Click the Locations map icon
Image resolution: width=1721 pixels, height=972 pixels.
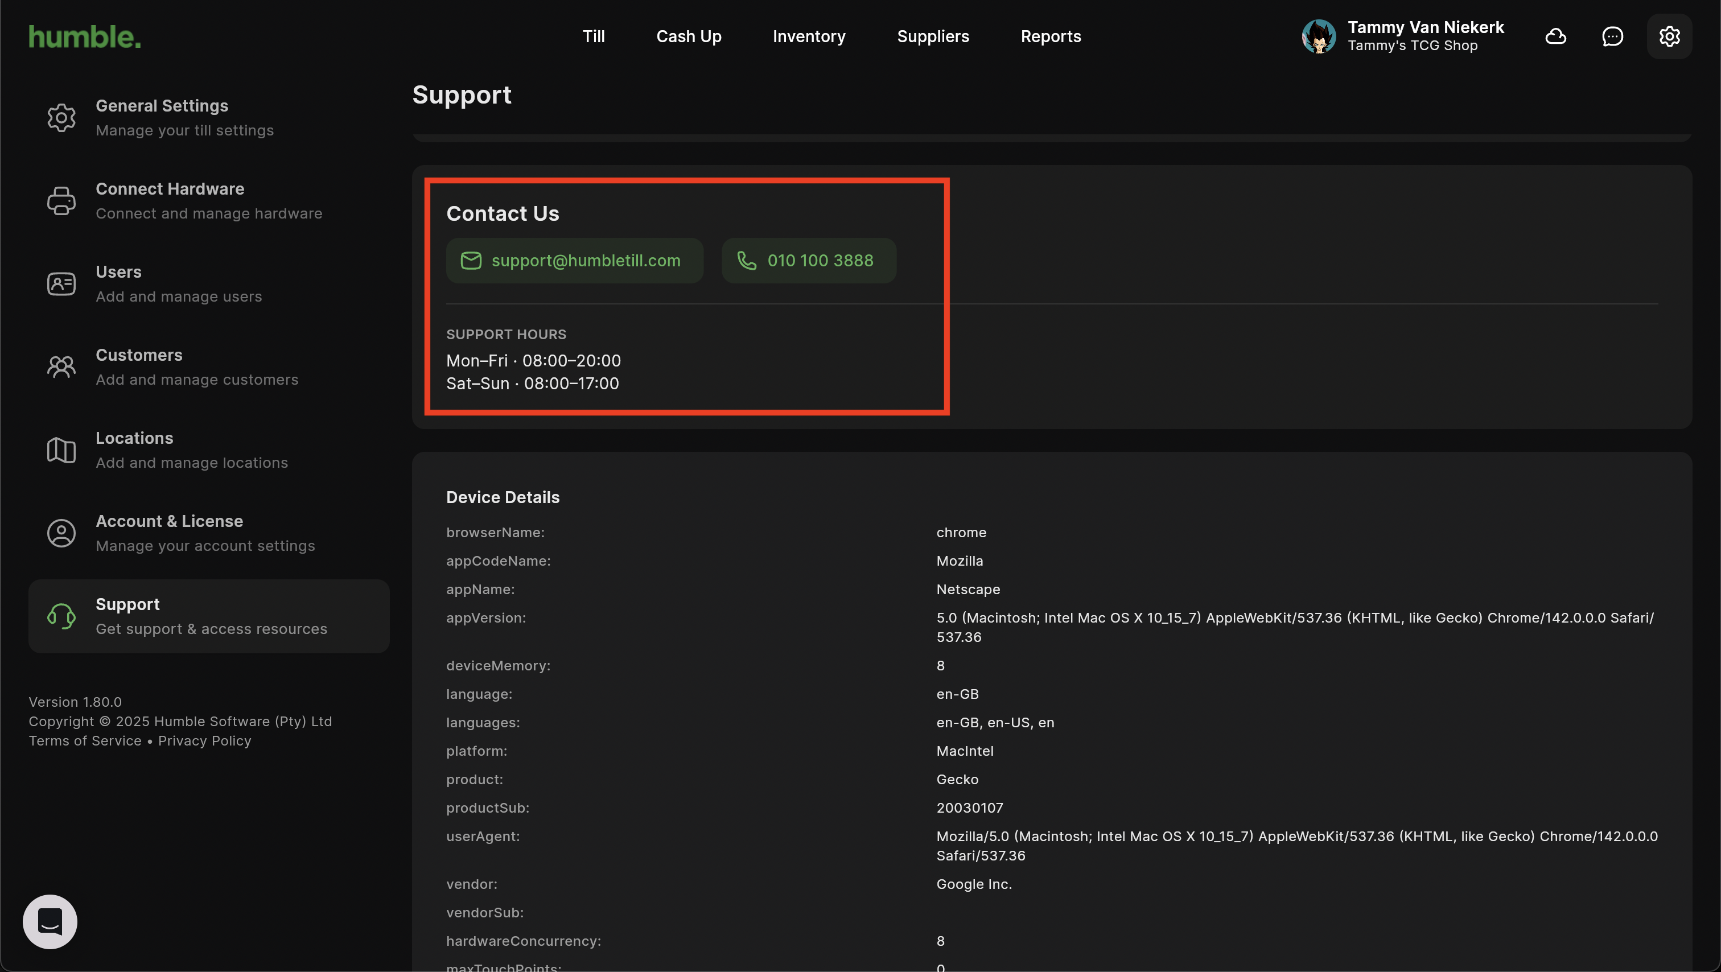(x=61, y=450)
